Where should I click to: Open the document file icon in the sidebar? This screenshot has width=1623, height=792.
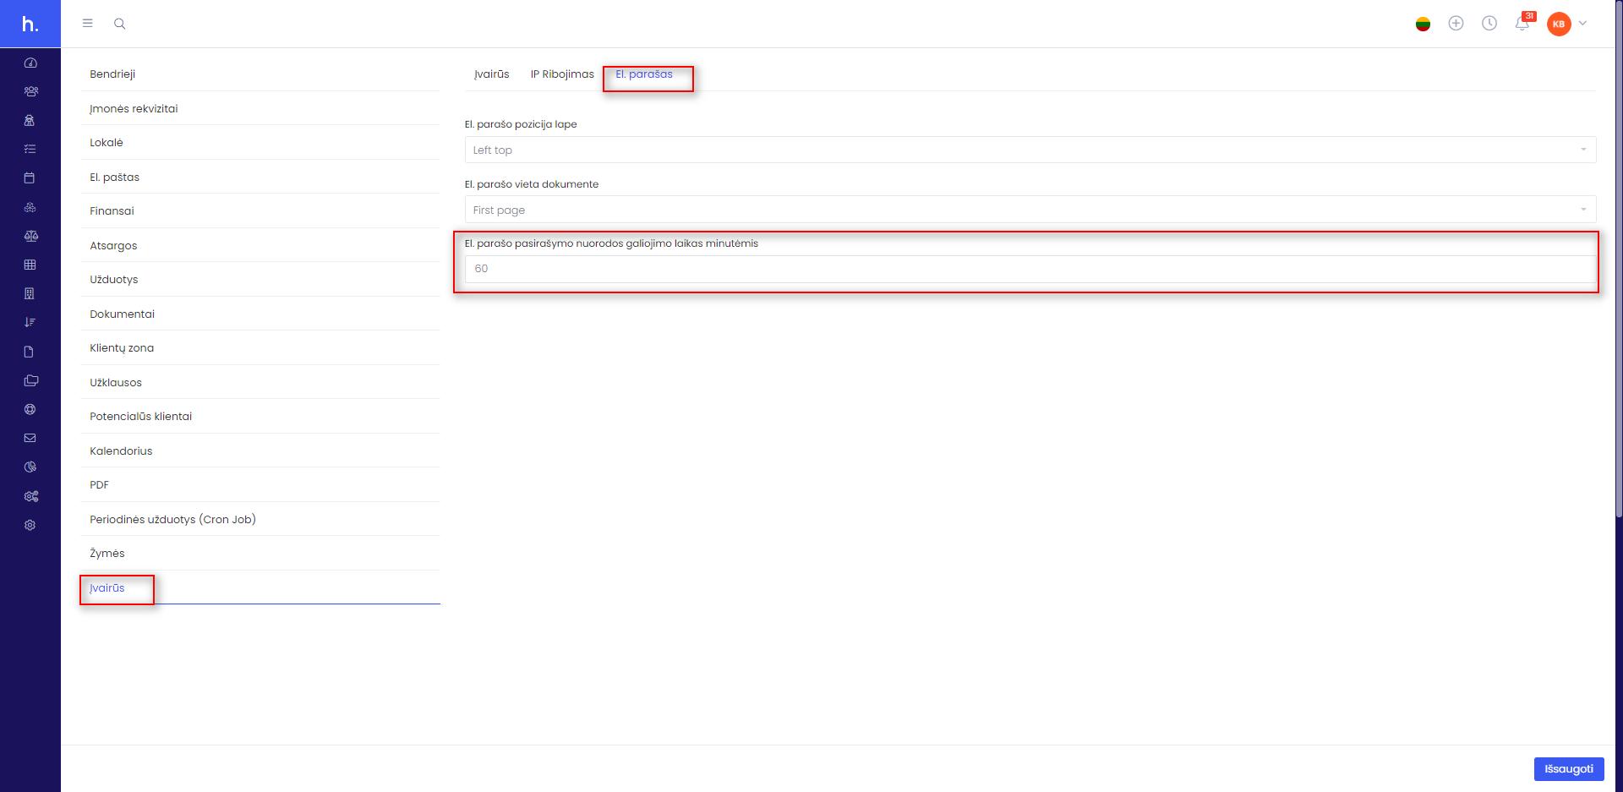click(x=30, y=352)
